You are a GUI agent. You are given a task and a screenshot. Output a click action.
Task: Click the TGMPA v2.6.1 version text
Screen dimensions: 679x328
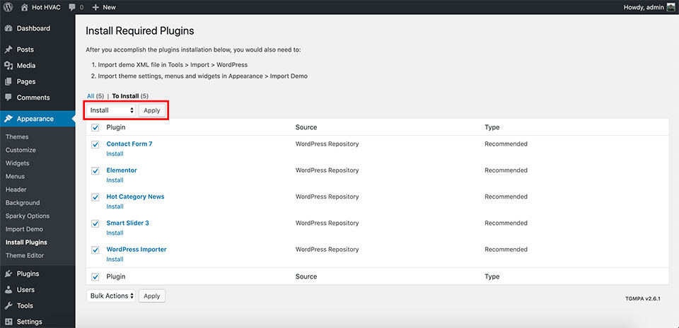pos(643,298)
